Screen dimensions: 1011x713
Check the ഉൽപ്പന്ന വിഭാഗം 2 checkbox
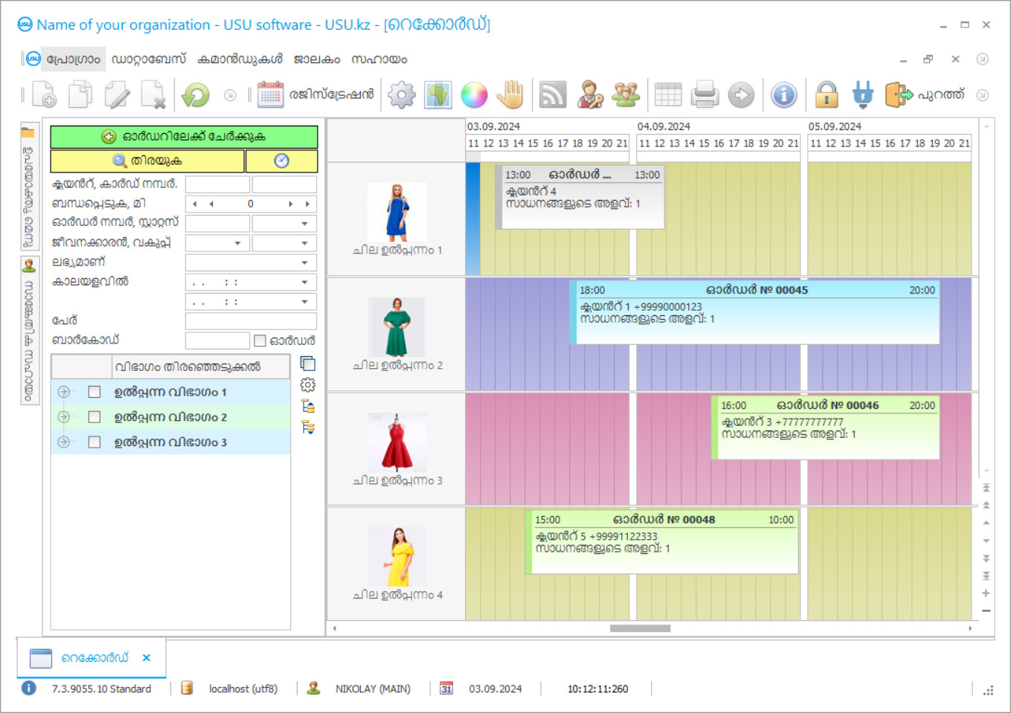tap(94, 417)
